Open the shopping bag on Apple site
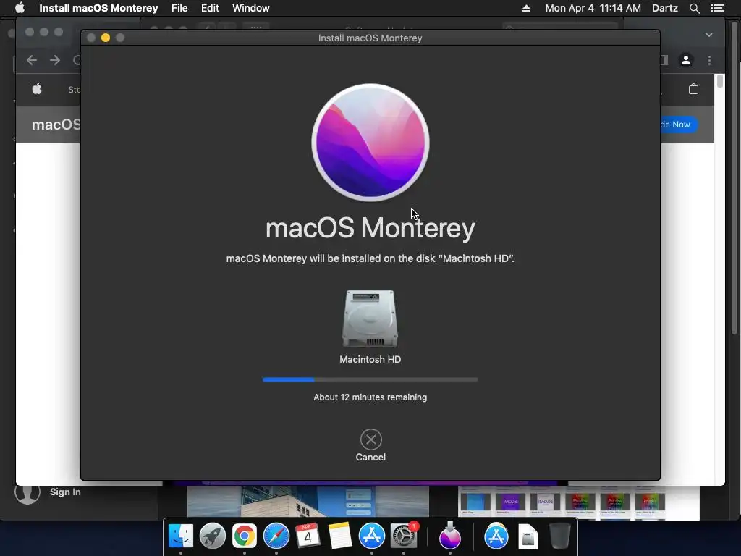This screenshot has height=556, width=741. point(693,89)
